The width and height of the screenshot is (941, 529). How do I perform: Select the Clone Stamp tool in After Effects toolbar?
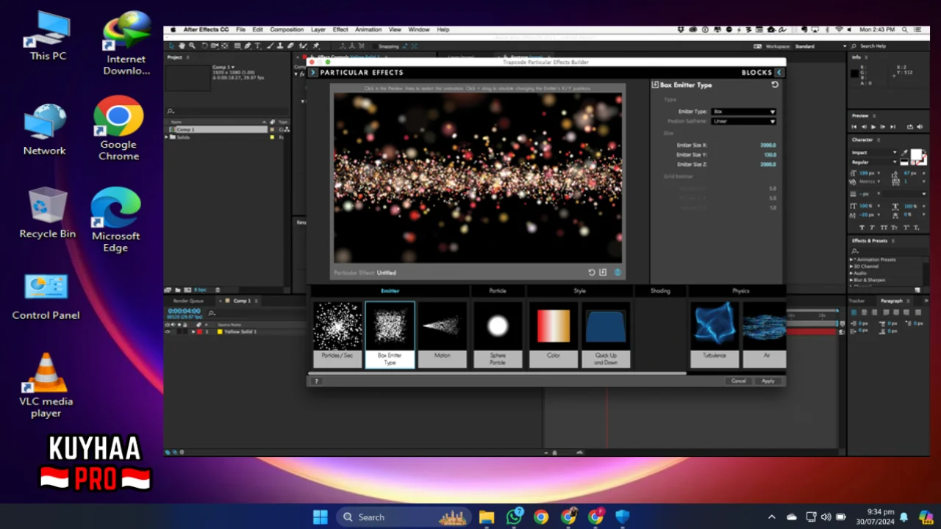click(280, 46)
